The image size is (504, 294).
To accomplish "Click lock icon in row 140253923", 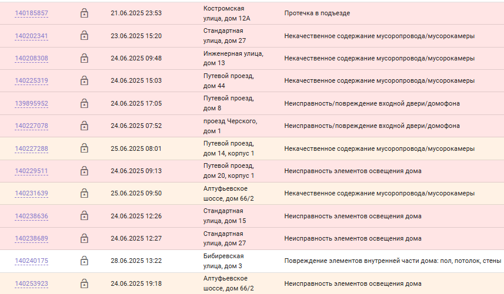I will (84, 283).
